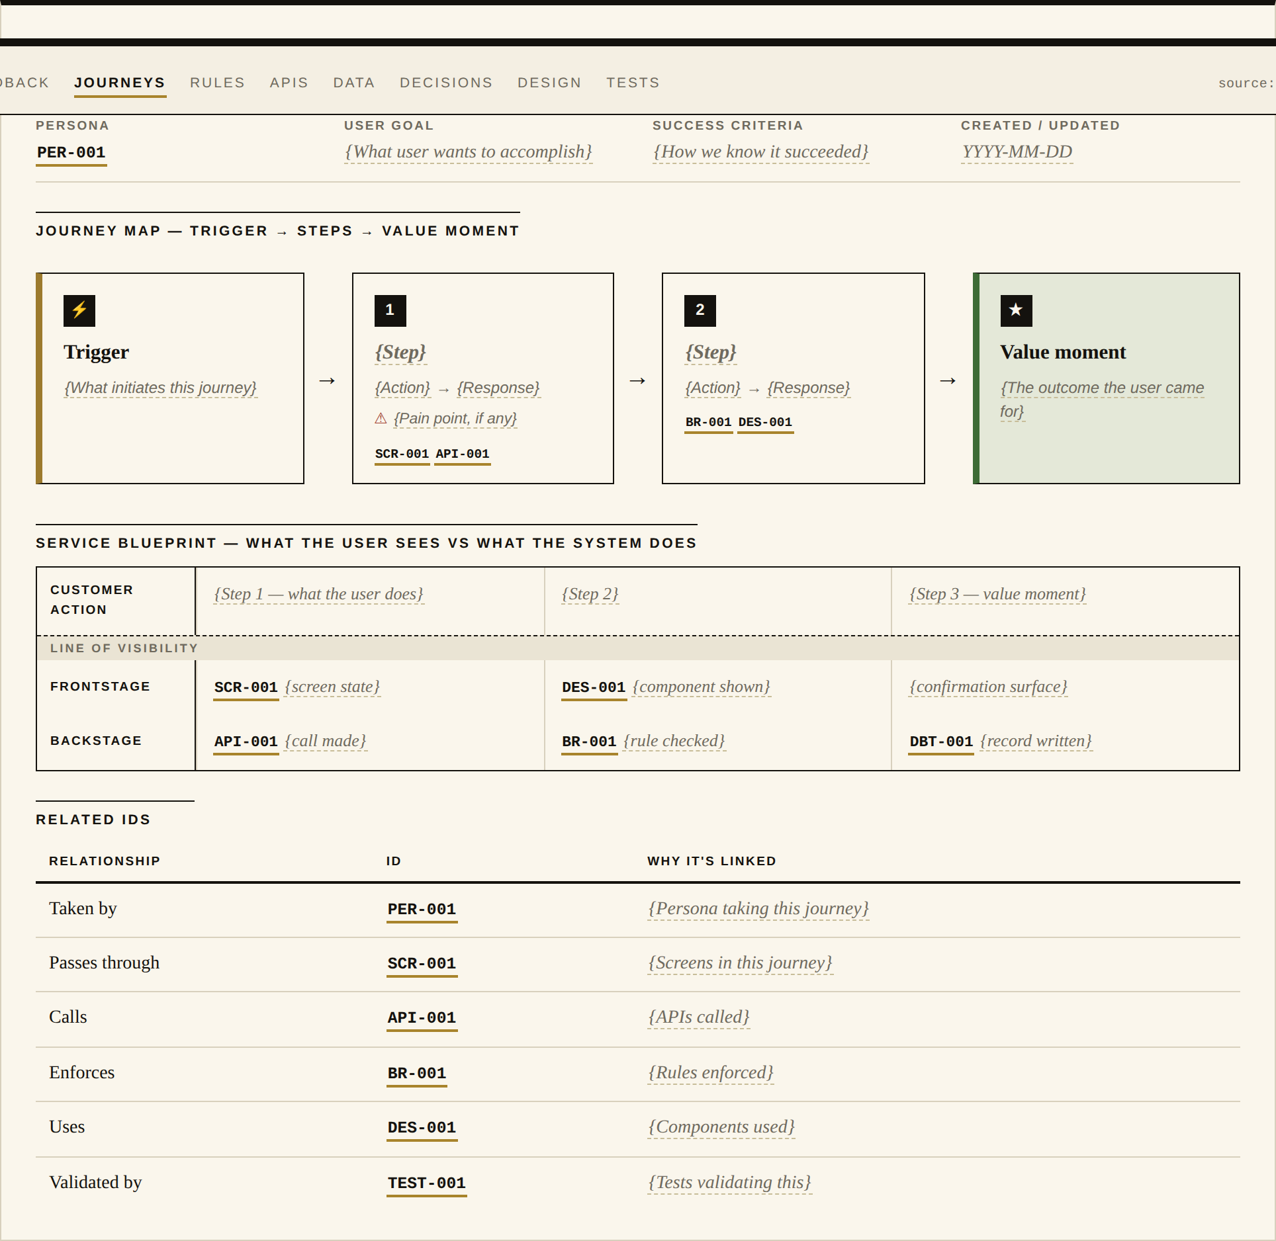
Task: Open the Tests tab
Action: pyautogui.click(x=633, y=83)
